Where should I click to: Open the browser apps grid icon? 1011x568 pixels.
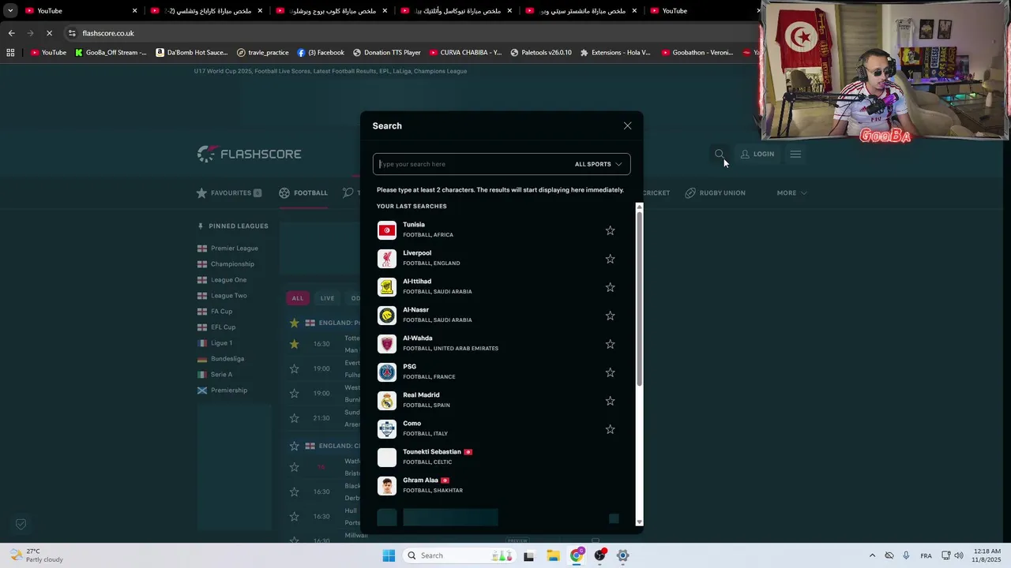[10, 53]
